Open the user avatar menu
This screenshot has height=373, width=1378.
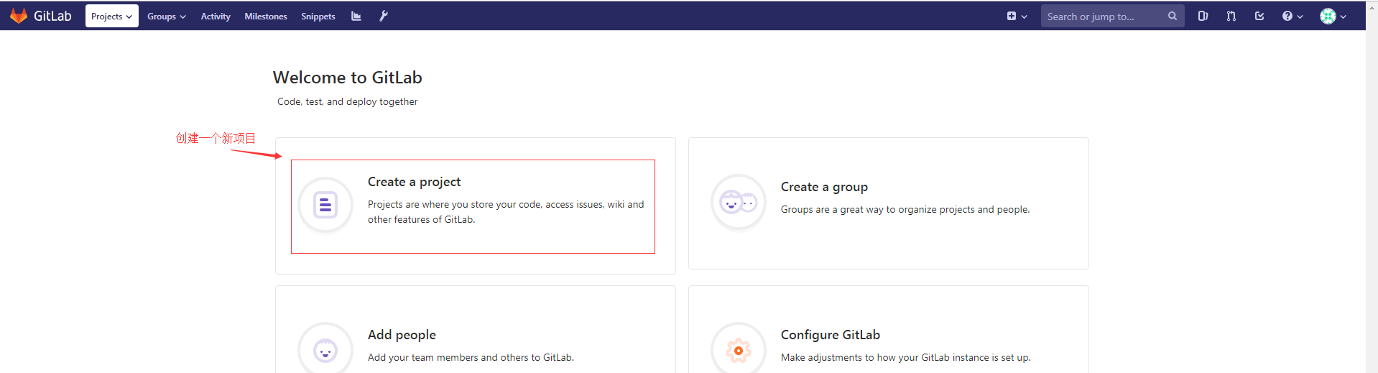click(1333, 16)
